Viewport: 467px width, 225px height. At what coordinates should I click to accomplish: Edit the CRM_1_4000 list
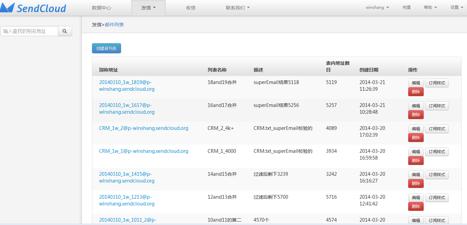[x=416, y=152]
